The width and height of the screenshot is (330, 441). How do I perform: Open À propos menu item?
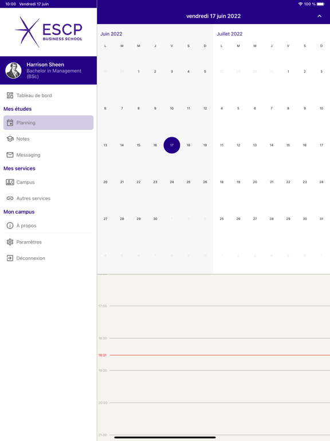[48, 226]
